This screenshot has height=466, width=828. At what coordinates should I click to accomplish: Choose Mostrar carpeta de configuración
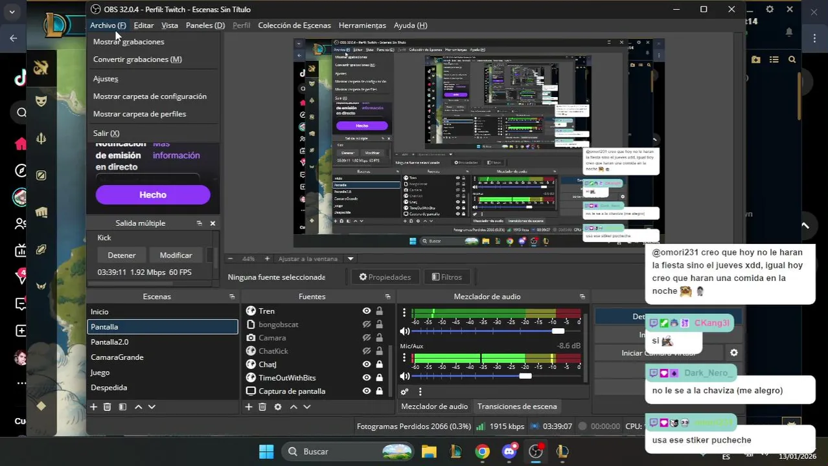point(153,96)
